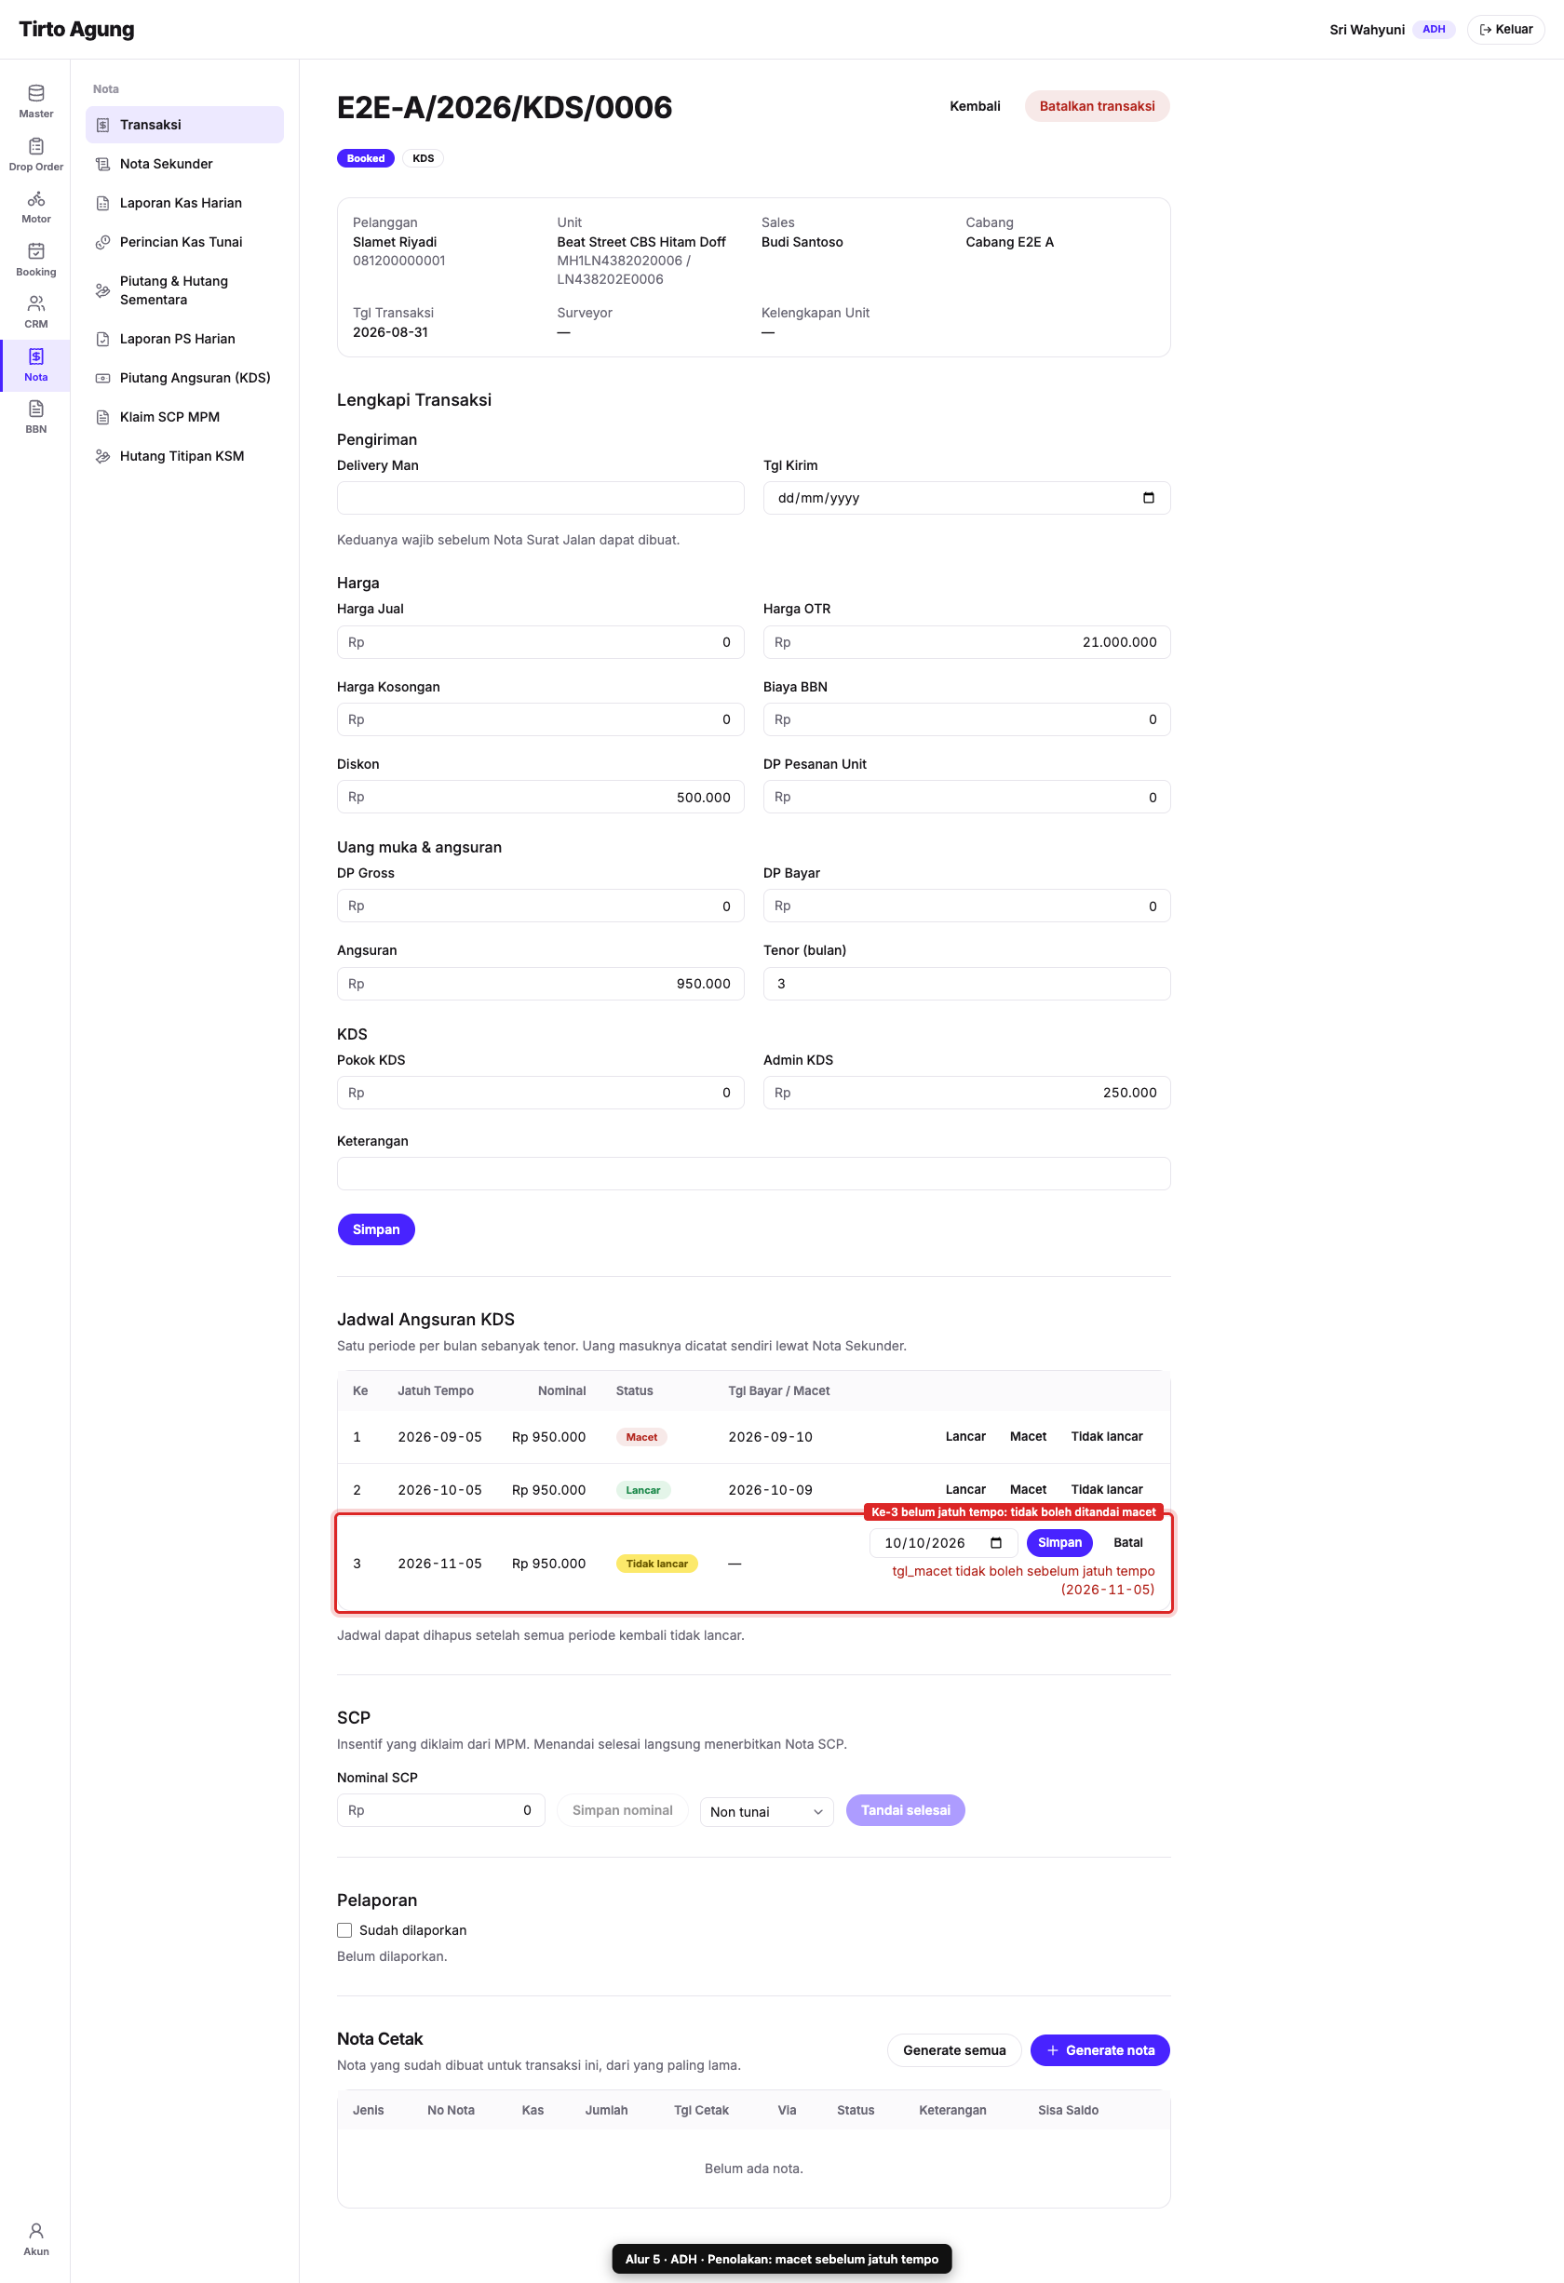The width and height of the screenshot is (1564, 2283).
Task: Save the macet date in row 3
Action: [x=1060, y=1543]
